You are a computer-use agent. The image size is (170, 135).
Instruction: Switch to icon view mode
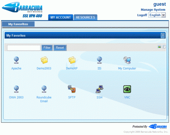(159, 47)
